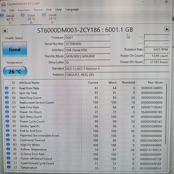Select the 'Reallocated Sectors Count' attribute name
This screenshot has height=174, width=174.
click(36, 102)
